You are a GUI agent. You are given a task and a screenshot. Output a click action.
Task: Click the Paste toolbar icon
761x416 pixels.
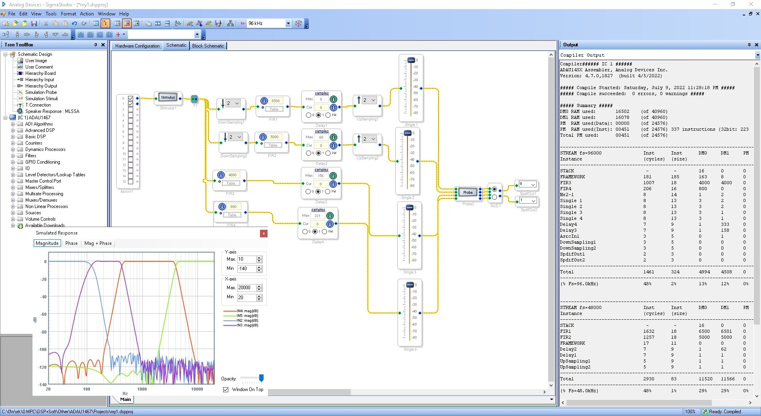pyautogui.click(x=65, y=23)
